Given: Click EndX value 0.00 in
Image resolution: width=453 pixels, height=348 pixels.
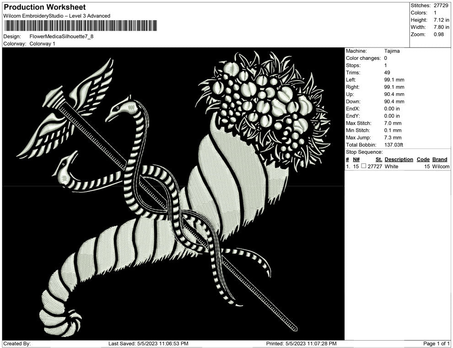Looking at the screenshot, I should [x=392, y=108].
